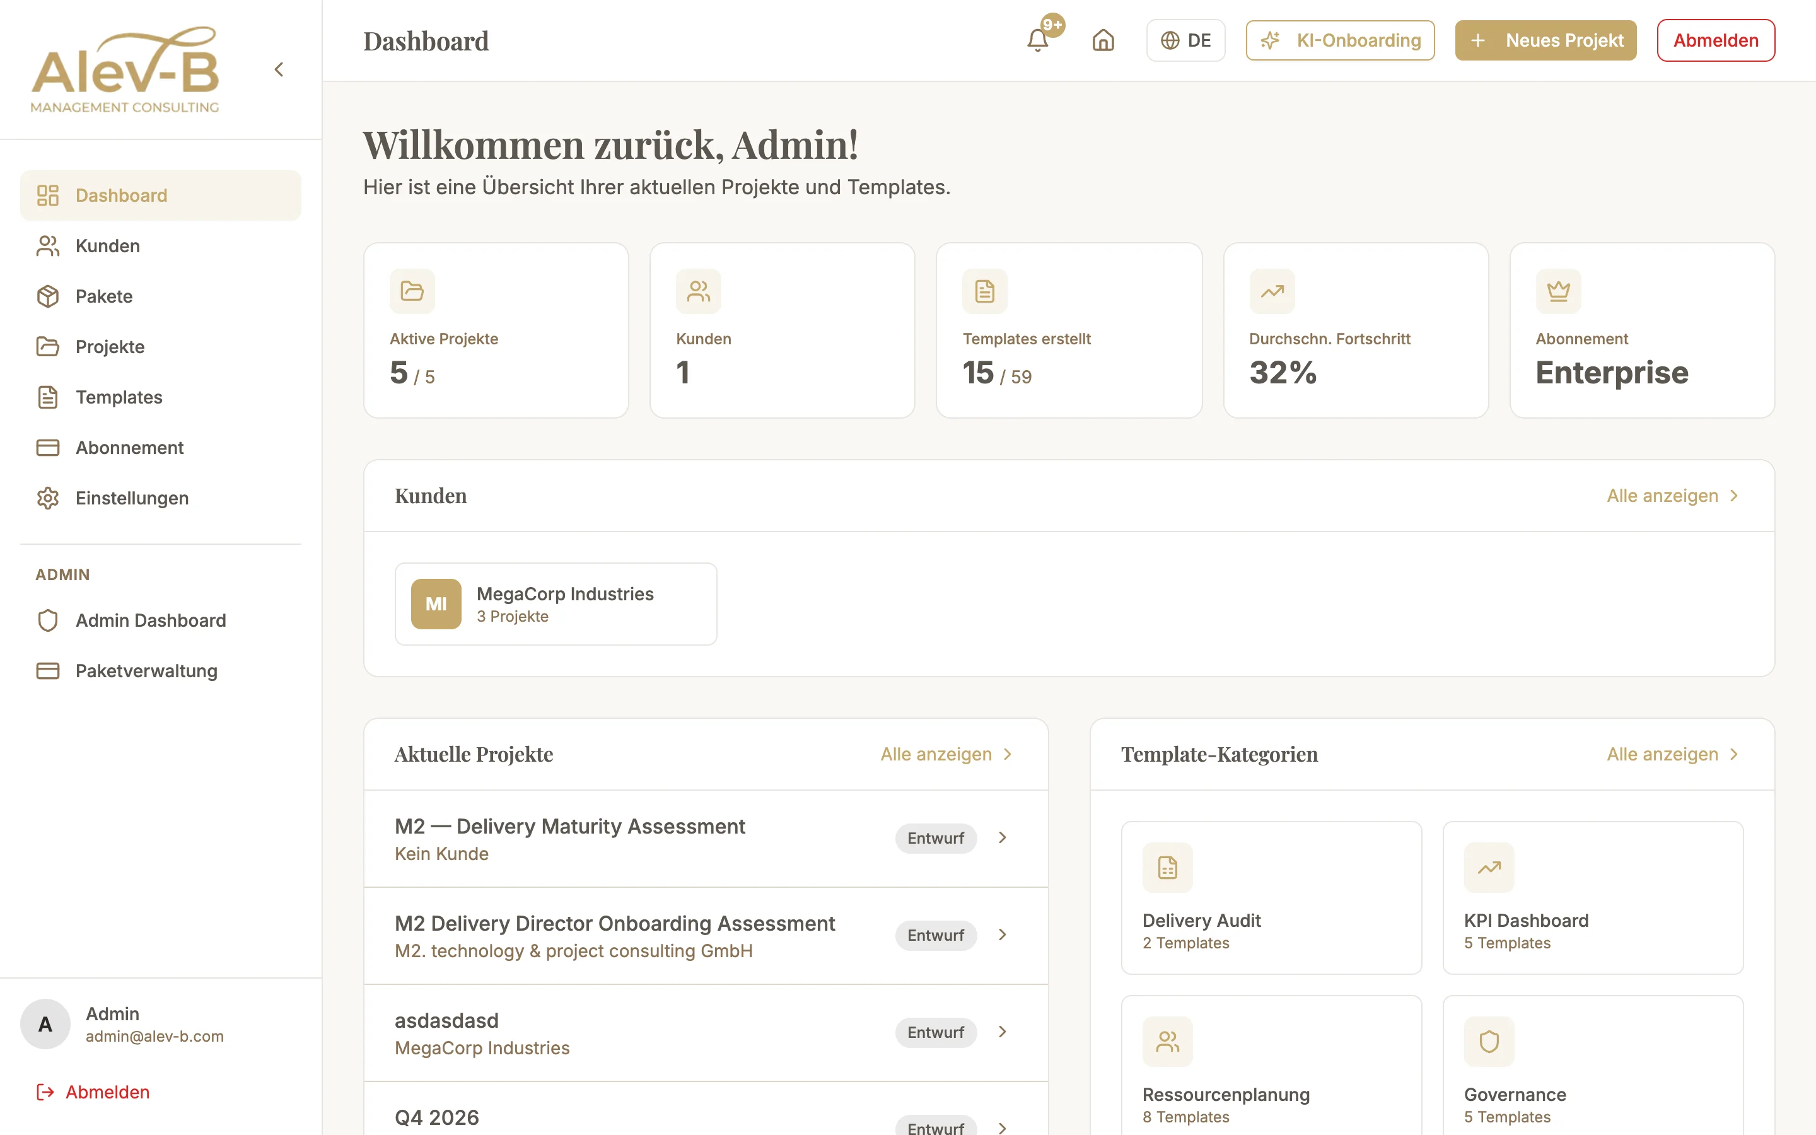The width and height of the screenshot is (1816, 1135).
Task: Open Einstellungen in sidebar
Action: 161,498
